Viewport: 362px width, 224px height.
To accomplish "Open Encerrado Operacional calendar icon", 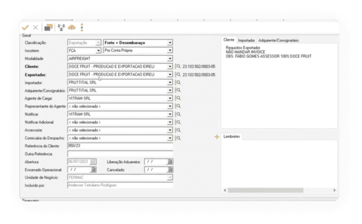I will point(93,169).
